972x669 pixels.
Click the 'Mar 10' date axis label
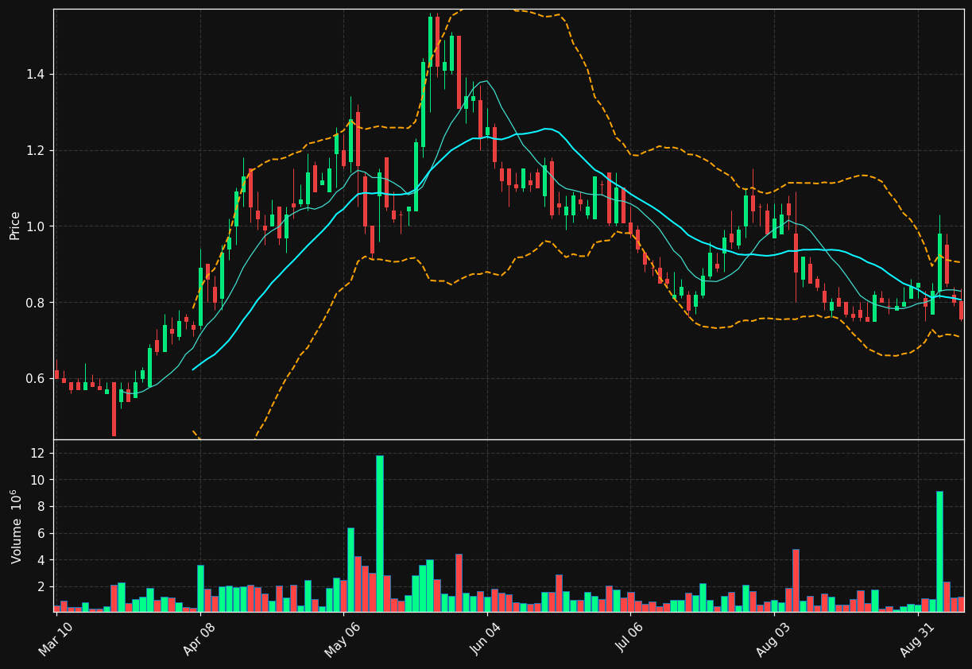coord(56,640)
